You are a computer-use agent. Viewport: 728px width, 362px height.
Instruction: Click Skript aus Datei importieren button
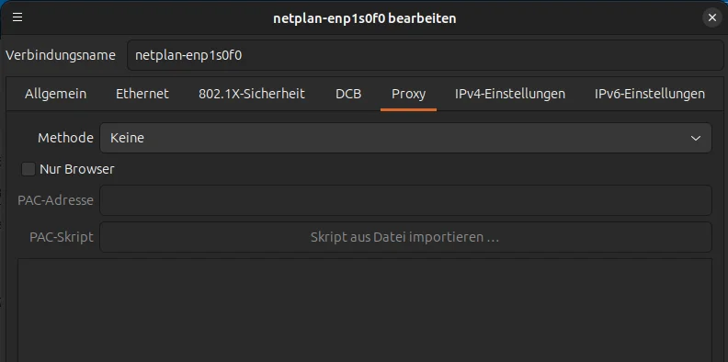[x=405, y=237]
